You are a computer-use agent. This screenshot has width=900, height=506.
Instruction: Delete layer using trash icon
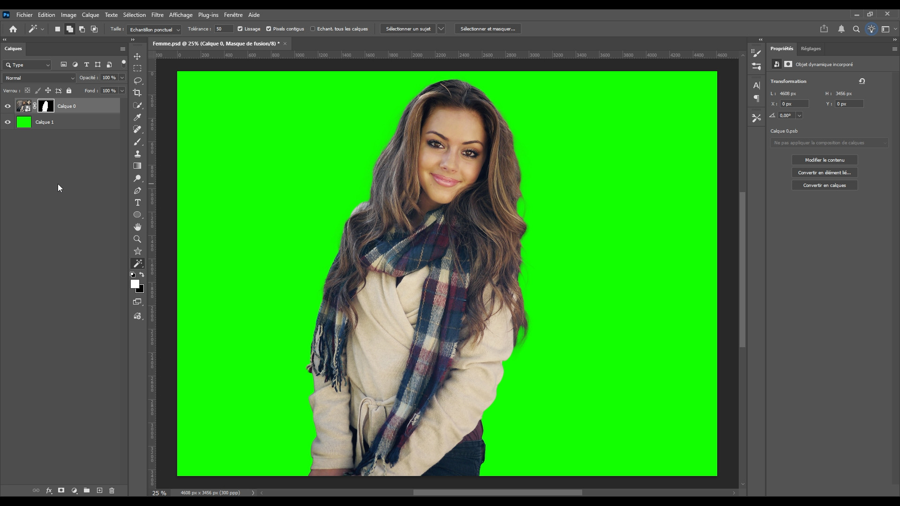click(x=112, y=491)
